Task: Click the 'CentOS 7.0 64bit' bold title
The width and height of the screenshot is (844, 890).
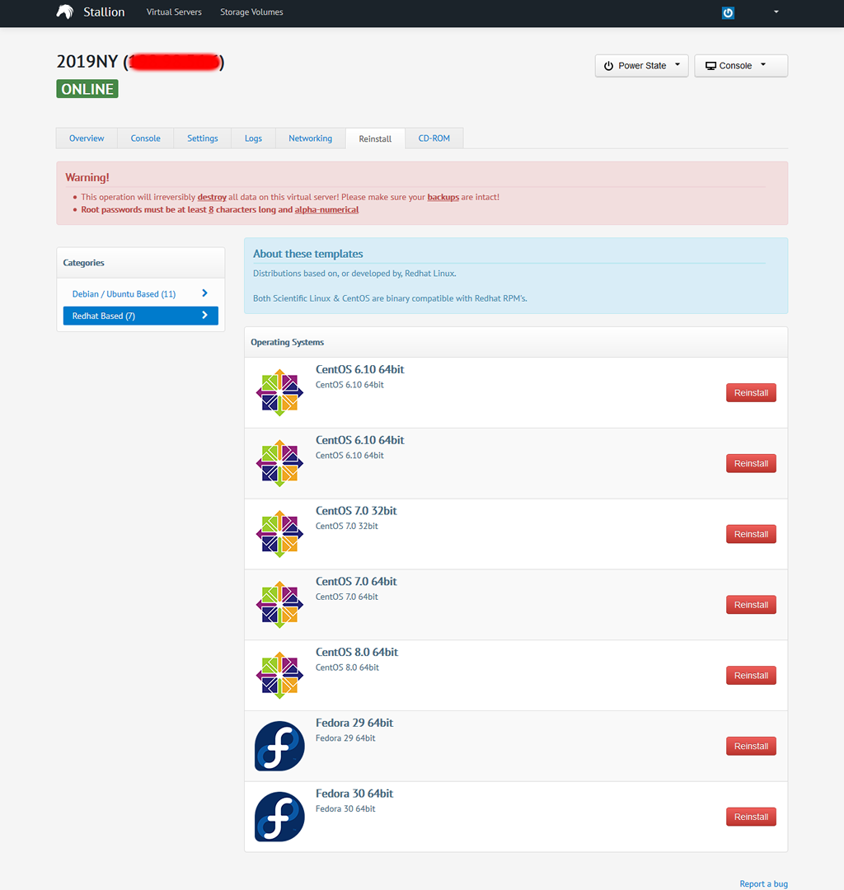Action: coord(356,581)
